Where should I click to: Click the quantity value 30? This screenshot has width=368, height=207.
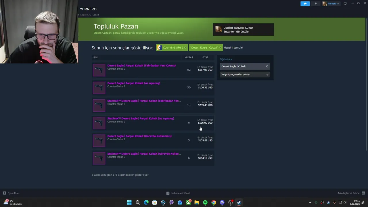(189, 87)
